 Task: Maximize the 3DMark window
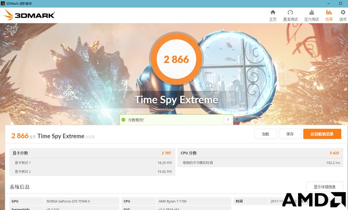(x=340, y=3)
